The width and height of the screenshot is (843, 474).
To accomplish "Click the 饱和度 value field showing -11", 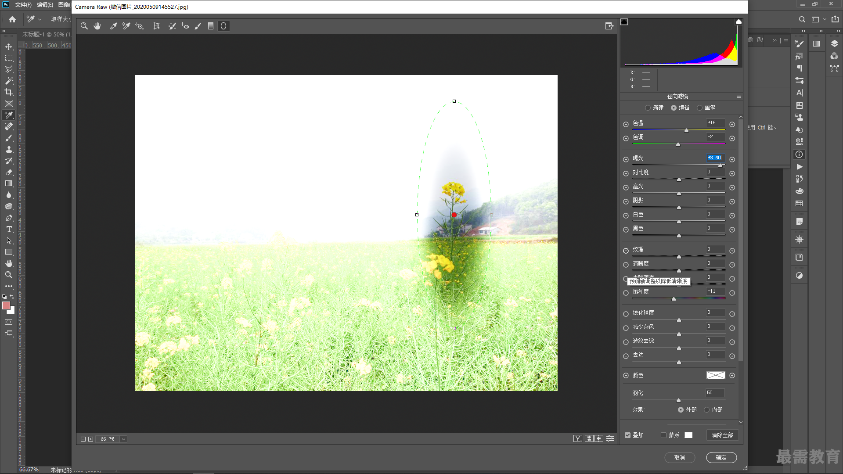I will (715, 291).
